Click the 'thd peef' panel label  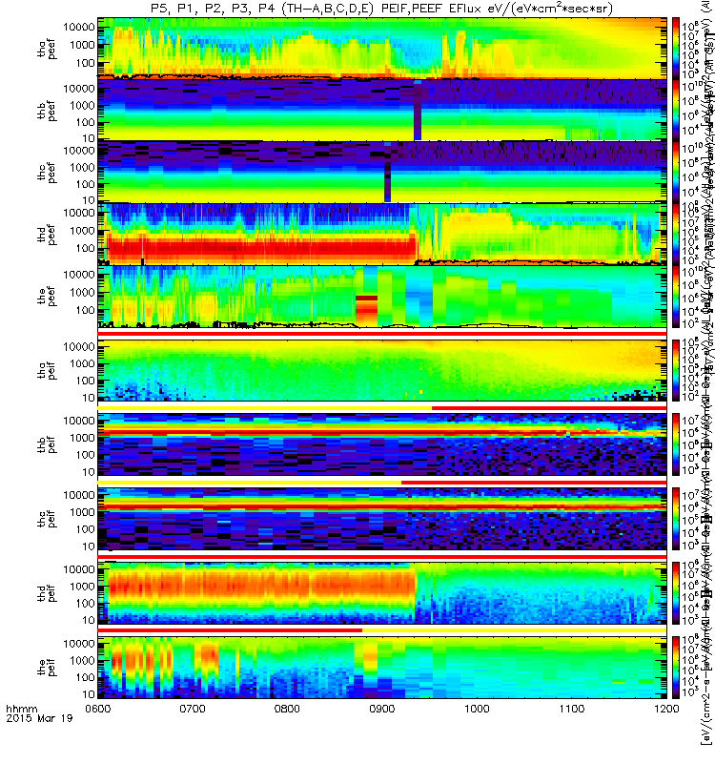[47, 235]
